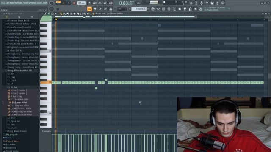Open the TOOLS menu

tap(39, 3)
